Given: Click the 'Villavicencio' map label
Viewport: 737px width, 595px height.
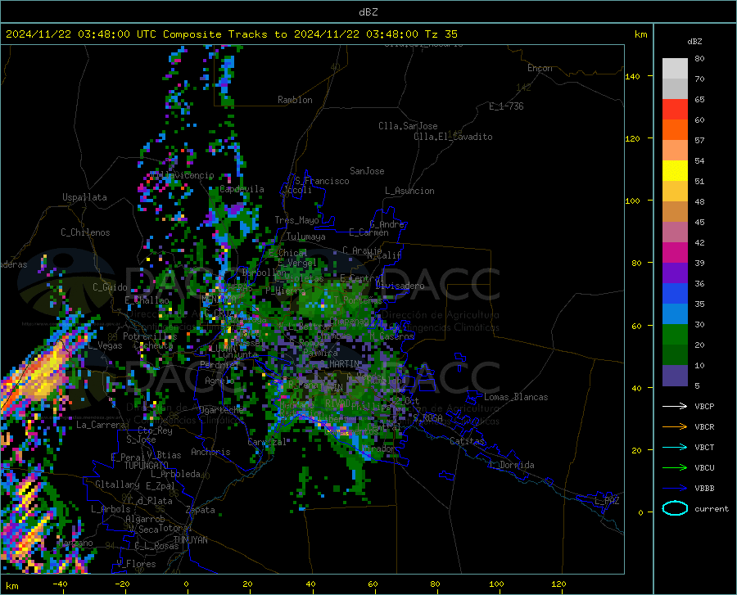Looking at the screenshot, I should (182, 175).
